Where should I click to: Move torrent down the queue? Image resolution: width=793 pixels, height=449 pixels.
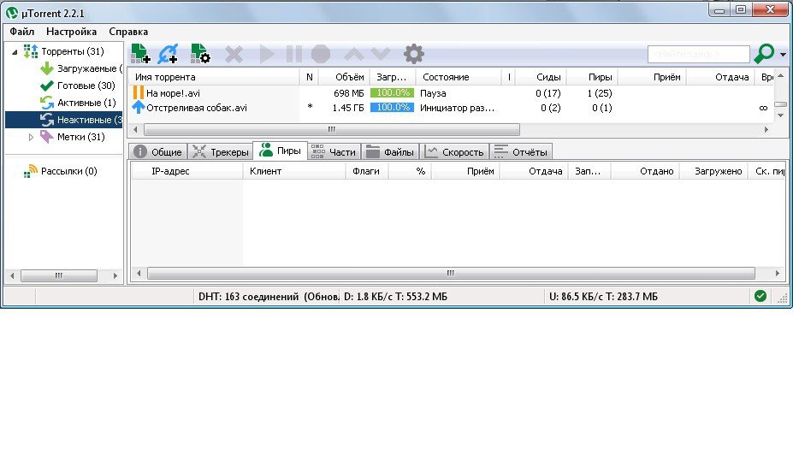pos(381,54)
